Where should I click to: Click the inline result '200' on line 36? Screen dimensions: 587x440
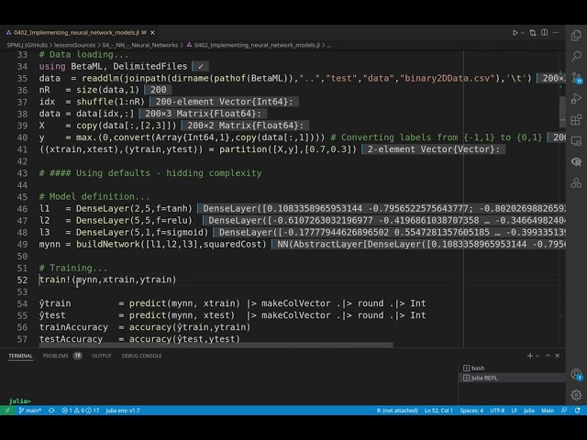(x=159, y=90)
